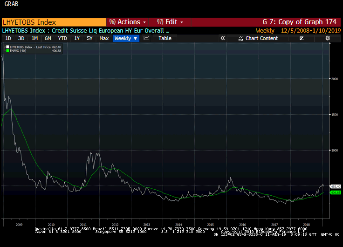Image resolution: width=343 pixels, height=247 pixels.
Task: Open the Actions dropdown menu
Action: pyautogui.click(x=127, y=22)
